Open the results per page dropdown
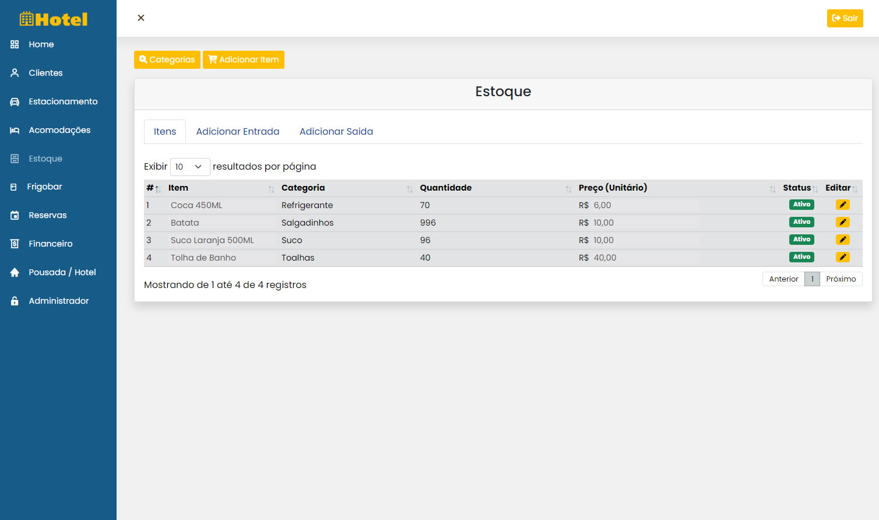 (189, 167)
